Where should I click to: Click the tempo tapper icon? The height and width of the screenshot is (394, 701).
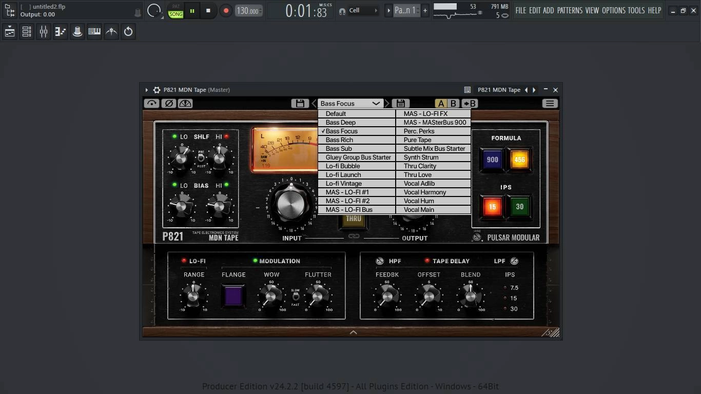click(x=111, y=32)
